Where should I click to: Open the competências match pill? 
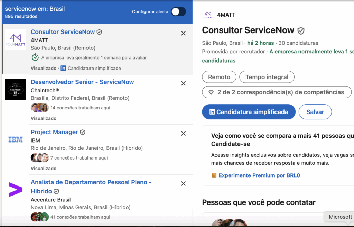tap(277, 92)
